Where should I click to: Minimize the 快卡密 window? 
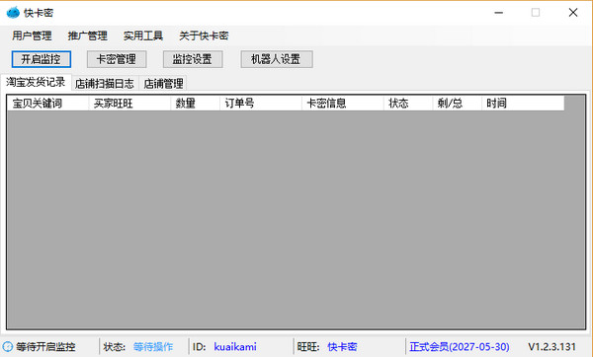click(499, 13)
